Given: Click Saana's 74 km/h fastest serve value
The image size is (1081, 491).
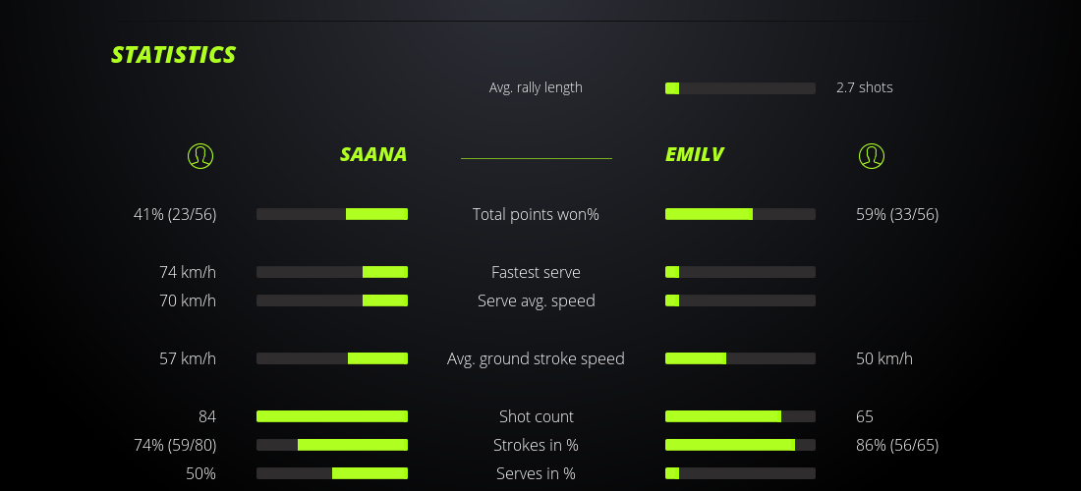Looking at the screenshot, I should coord(188,272).
